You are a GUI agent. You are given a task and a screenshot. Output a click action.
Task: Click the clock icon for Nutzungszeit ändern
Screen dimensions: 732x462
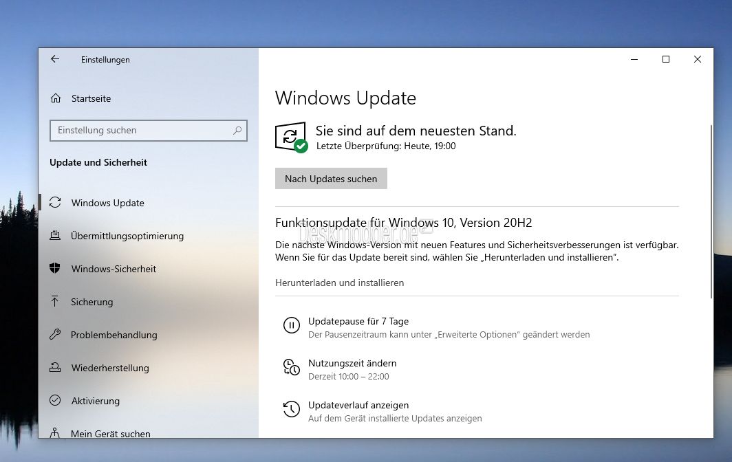pyautogui.click(x=291, y=367)
